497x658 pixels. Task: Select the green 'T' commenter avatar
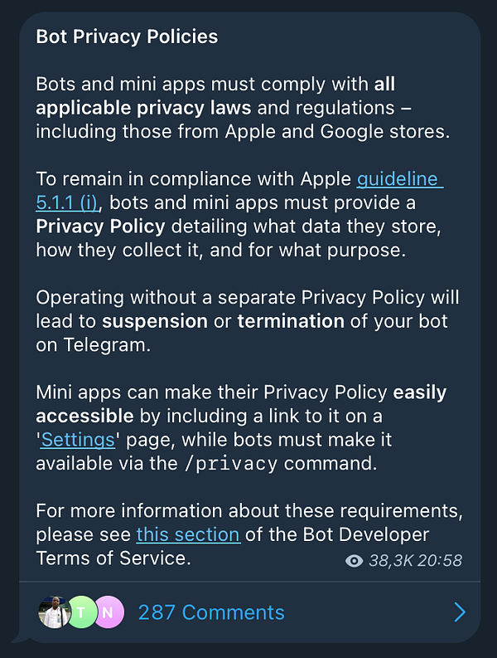point(81,612)
